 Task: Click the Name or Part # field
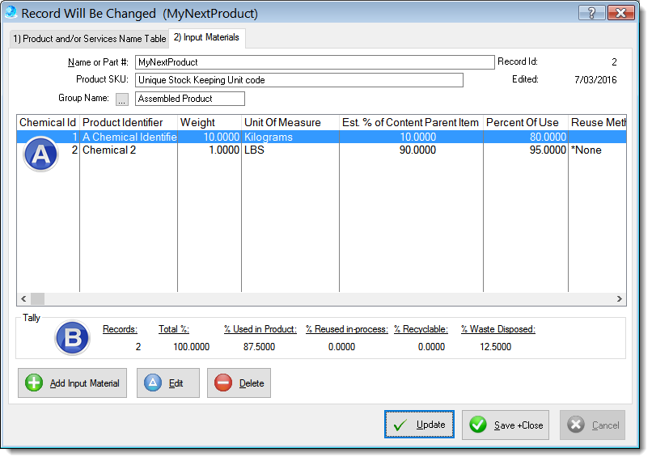314,62
